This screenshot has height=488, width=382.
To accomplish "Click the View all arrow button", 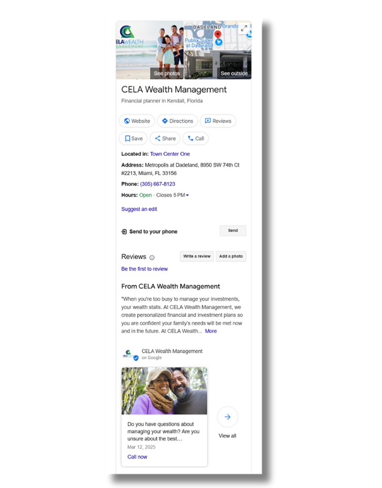I will (227, 417).
